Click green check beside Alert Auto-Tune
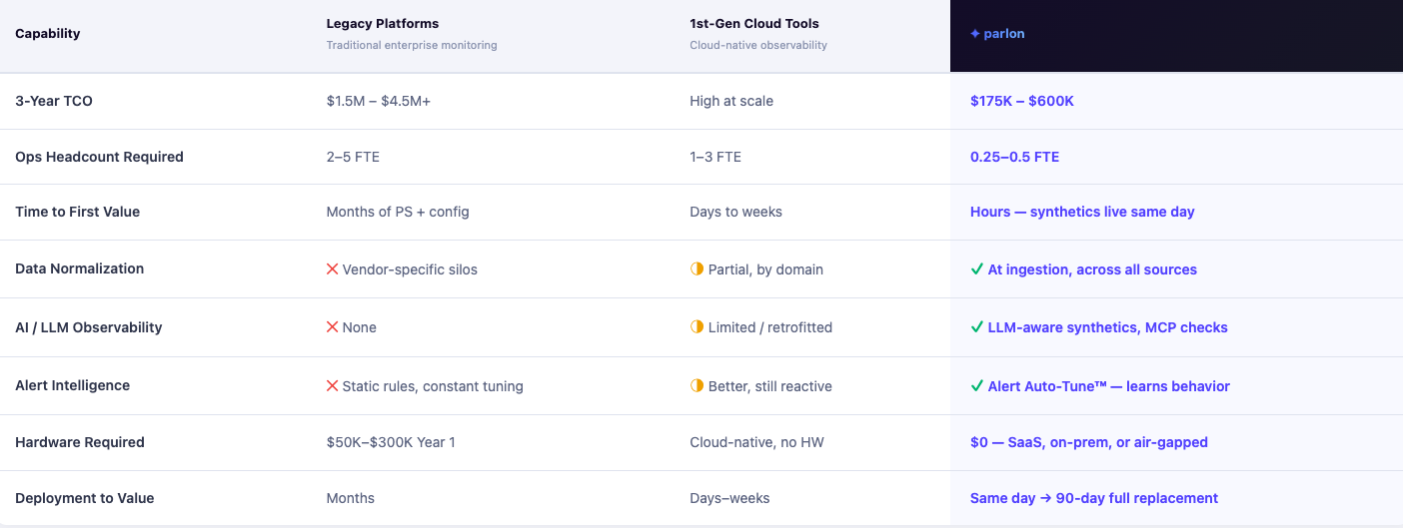This screenshot has height=528, width=1403. point(976,386)
